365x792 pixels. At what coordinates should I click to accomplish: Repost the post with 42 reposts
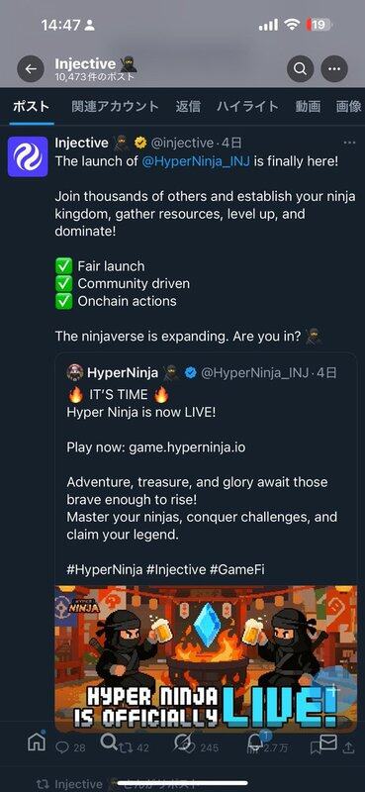click(134, 747)
